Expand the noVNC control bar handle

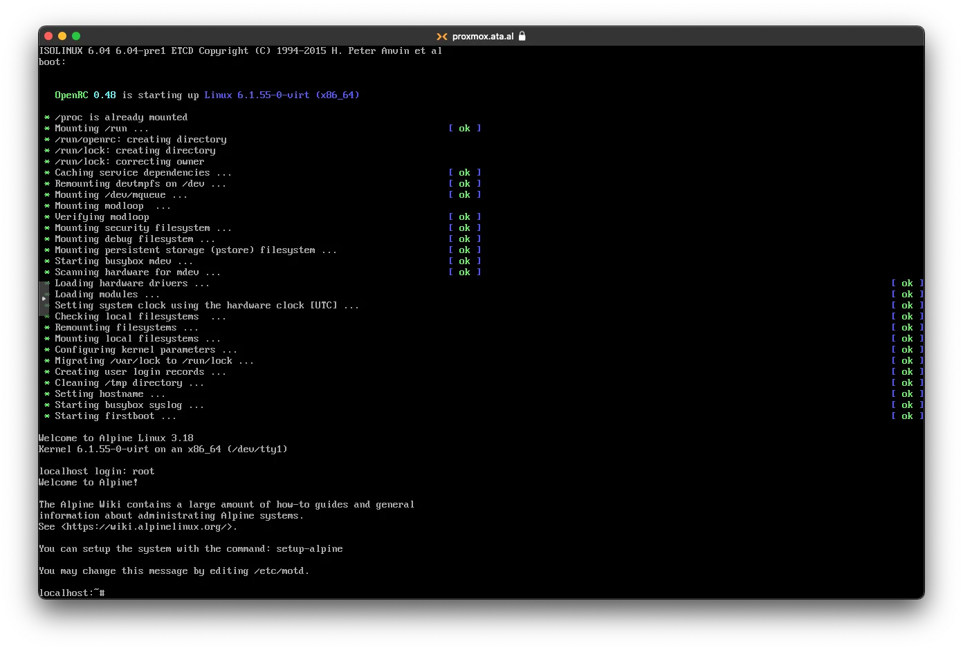[44, 299]
